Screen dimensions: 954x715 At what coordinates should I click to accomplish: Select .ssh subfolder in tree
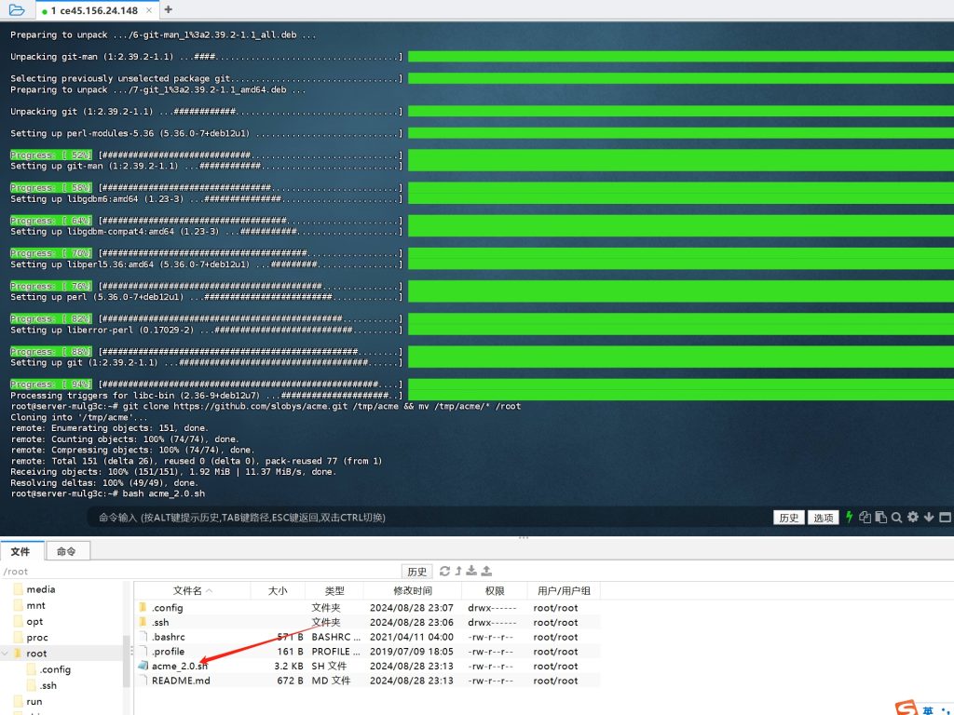click(x=48, y=685)
